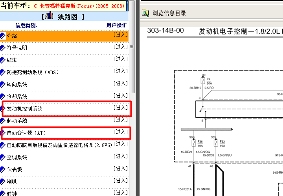Open [进入] for 仪表板
Image resolution: width=283 pixels, height=196 pixels.
[121, 169]
